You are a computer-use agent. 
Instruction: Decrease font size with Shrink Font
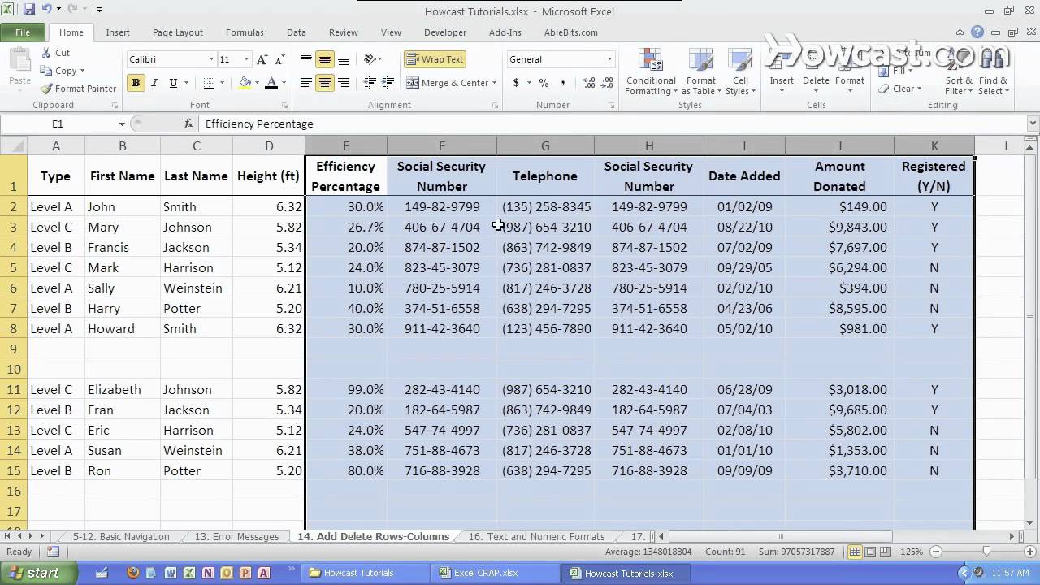pyautogui.click(x=279, y=59)
